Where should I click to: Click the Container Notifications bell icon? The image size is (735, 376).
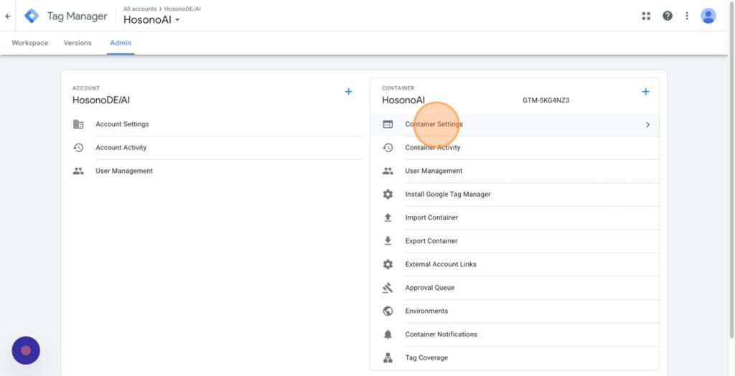[388, 334]
